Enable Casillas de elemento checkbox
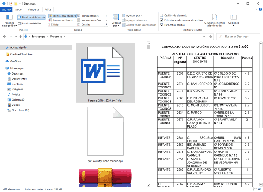The height and width of the screenshot is (192, 263). click(x=161, y=15)
